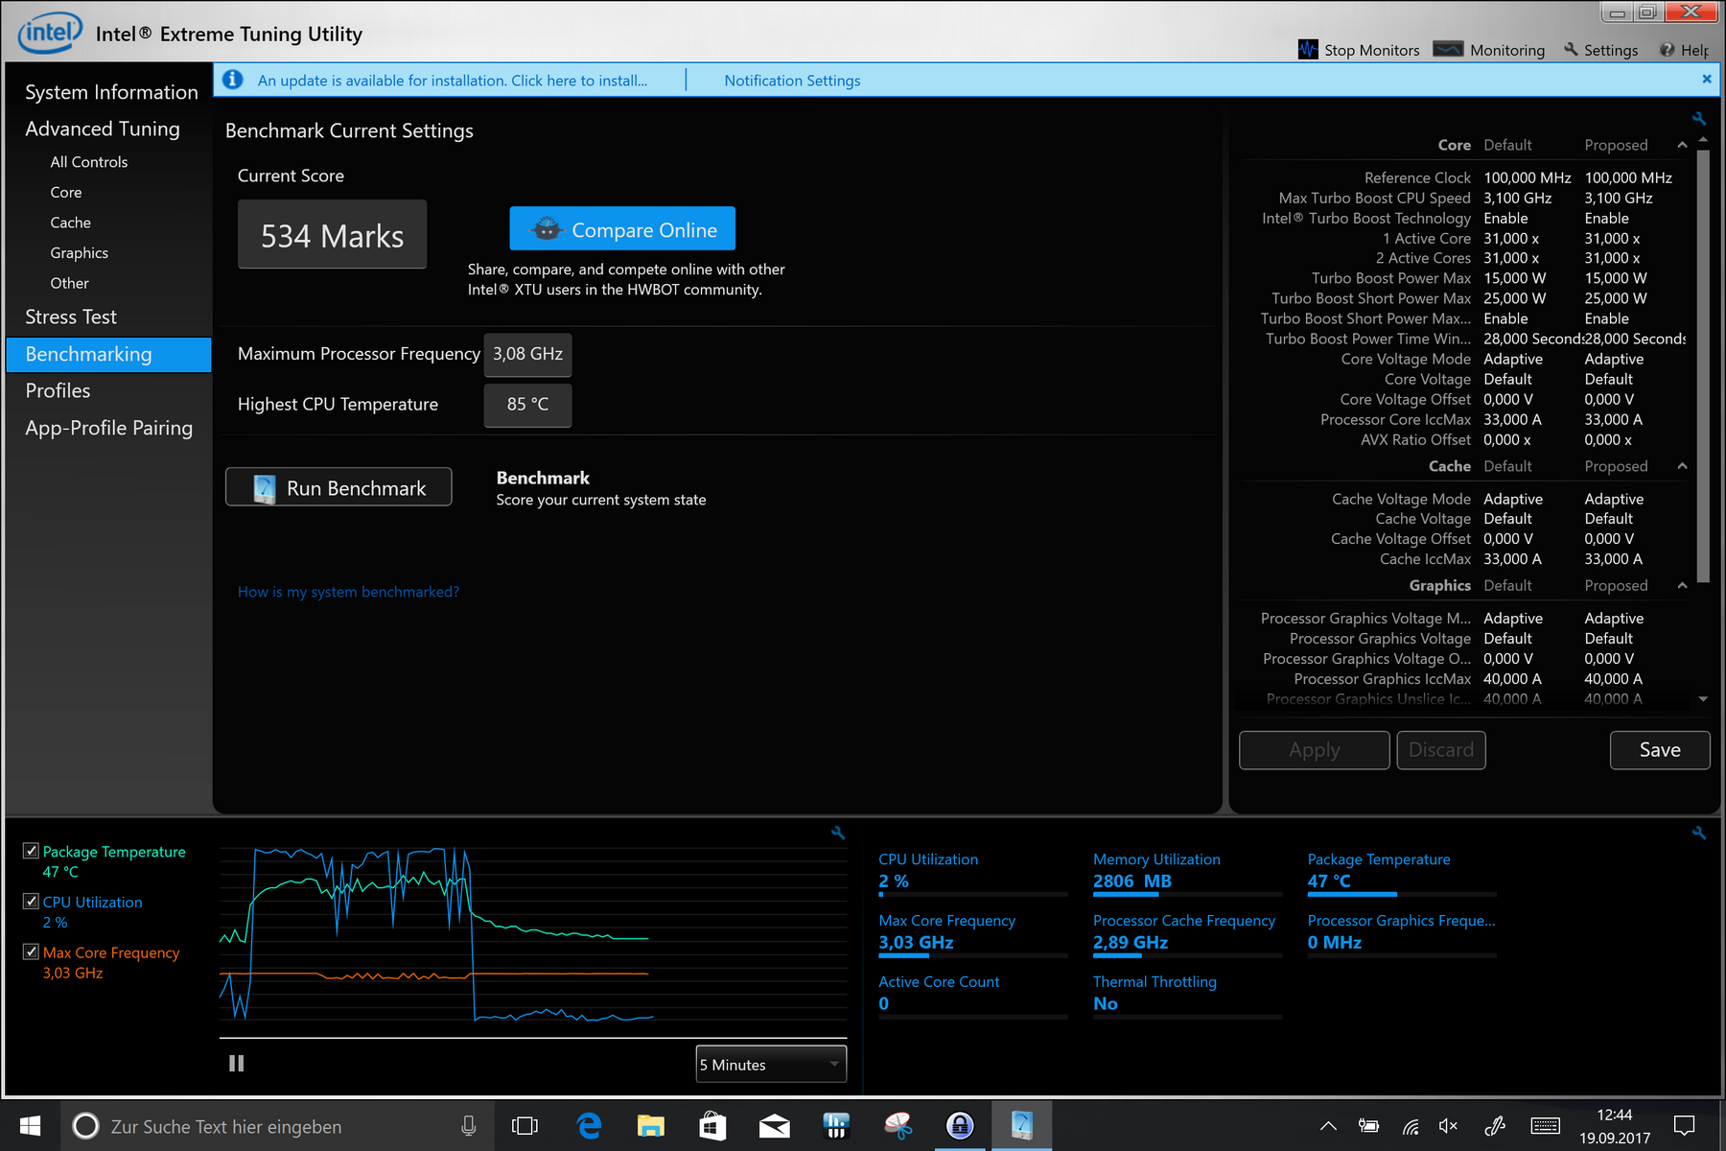1726x1151 pixels.
Task: Open graph settings wrench icon
Action: [838, 833]
